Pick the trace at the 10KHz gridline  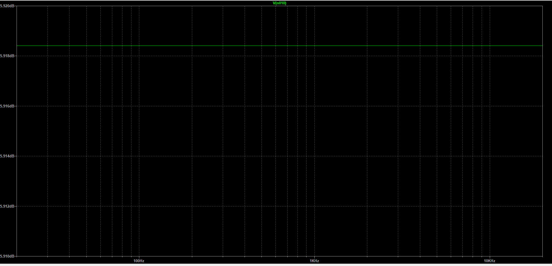[x=490, y=46]
